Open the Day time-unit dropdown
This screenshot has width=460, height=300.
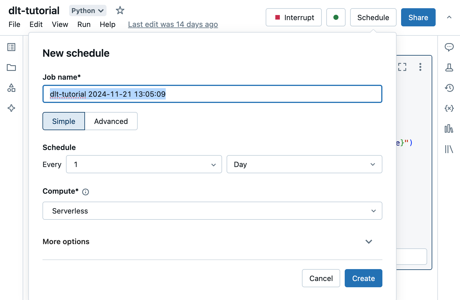[x=304, y=164]
